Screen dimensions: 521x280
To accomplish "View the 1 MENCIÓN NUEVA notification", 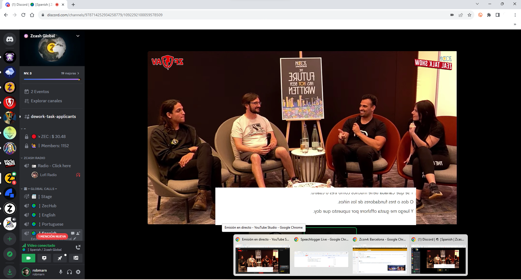I will tap(52, 236).
